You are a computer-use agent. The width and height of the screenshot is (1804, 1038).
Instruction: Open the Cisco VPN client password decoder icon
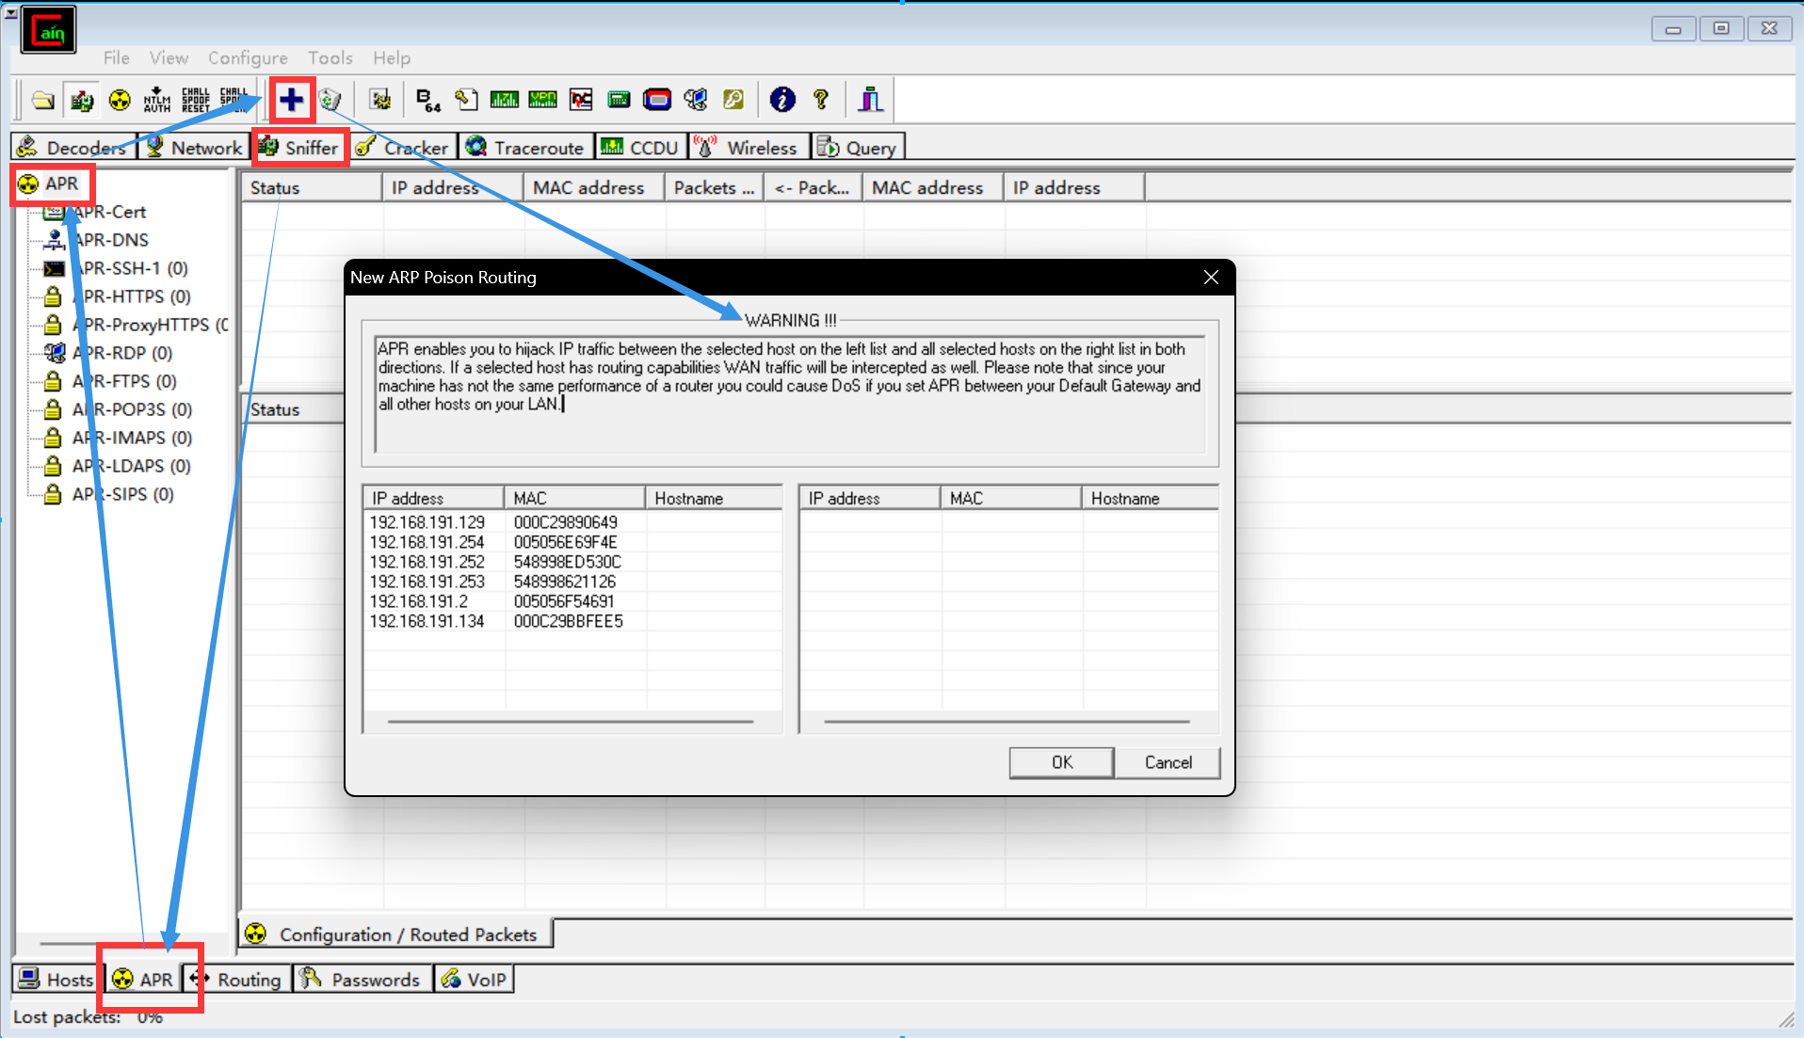[543, 100]
